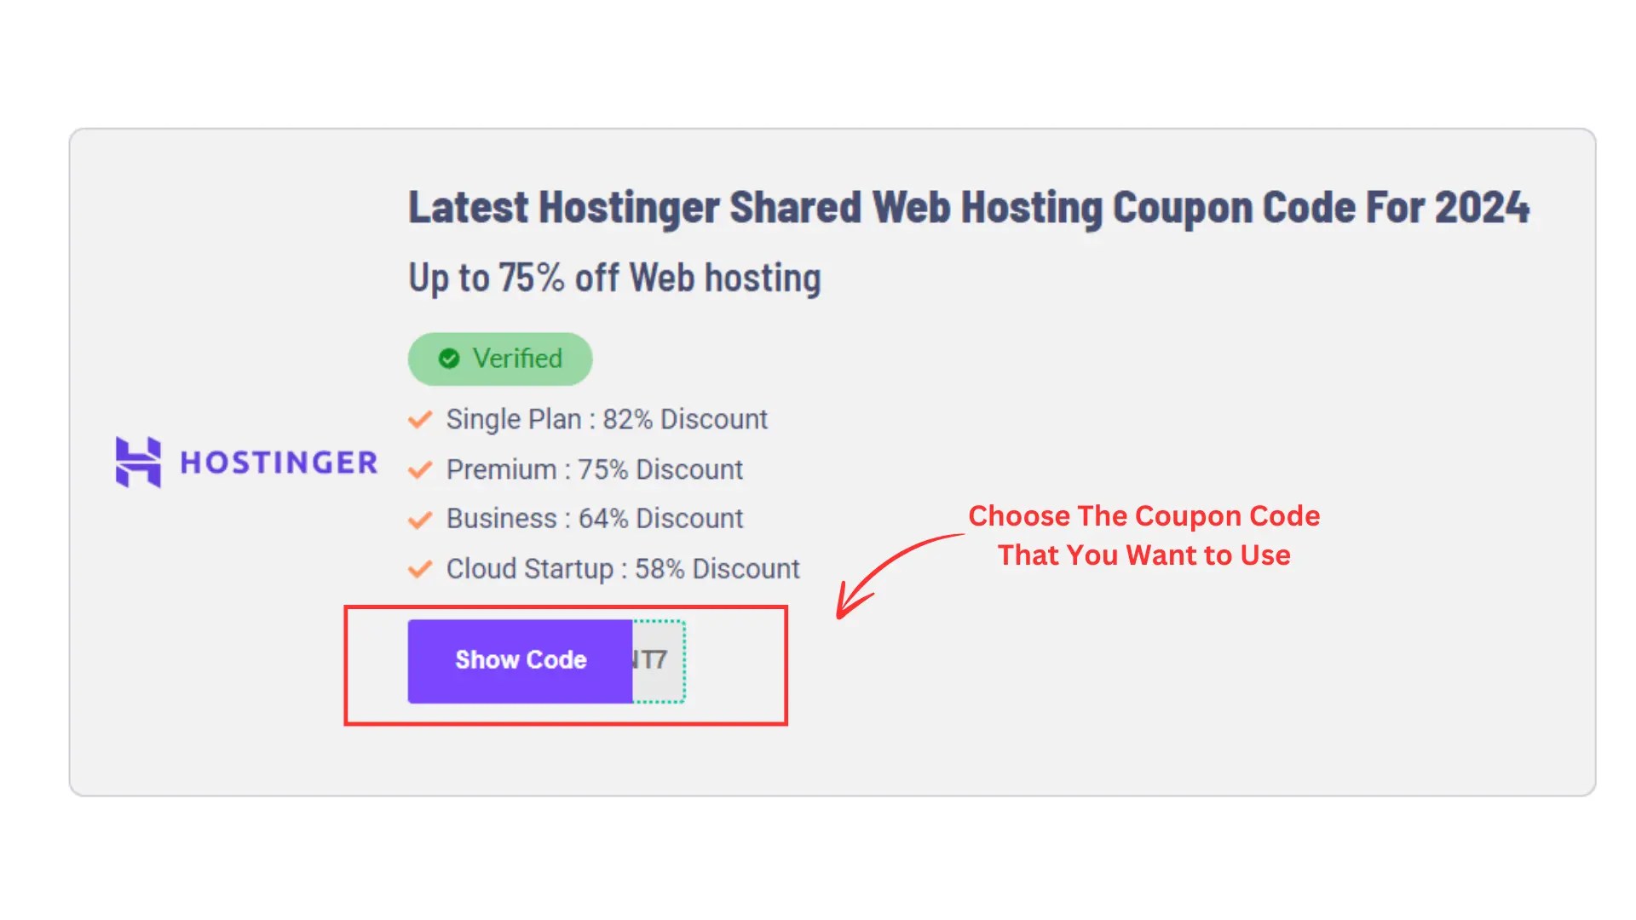Viewport: 1636px width, 920px height.
Task: Click Show Code to reveal coupon
Action: click(519, 659)
